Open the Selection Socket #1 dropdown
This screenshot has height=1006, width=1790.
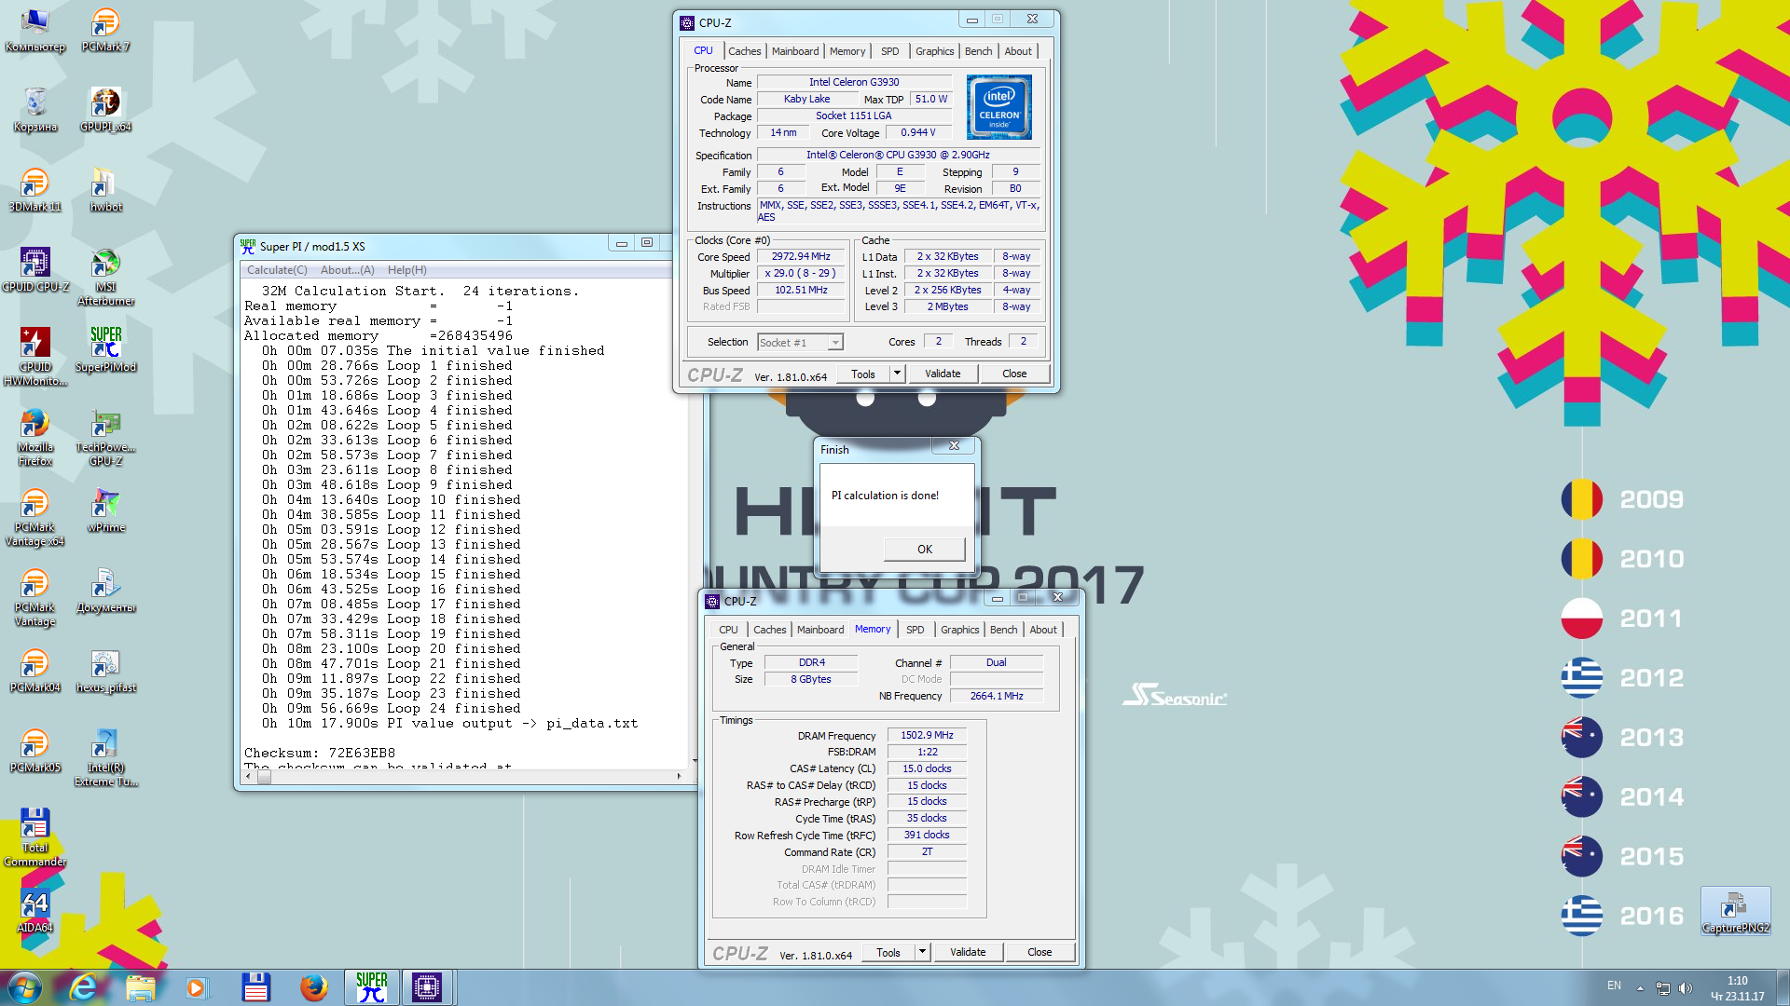800,342
